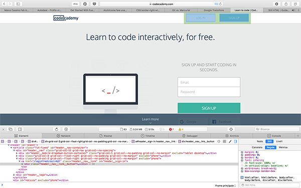Enable the commented vertical-align baseline property
Image resolution: width=301 pixels, height=188 pixels.
pos(242,166)
